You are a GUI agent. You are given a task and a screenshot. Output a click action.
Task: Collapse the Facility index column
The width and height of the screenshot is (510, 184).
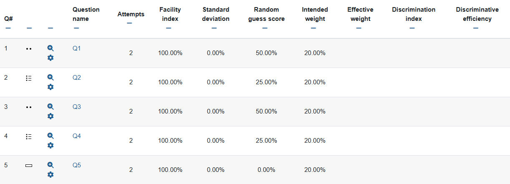point(169,28)
